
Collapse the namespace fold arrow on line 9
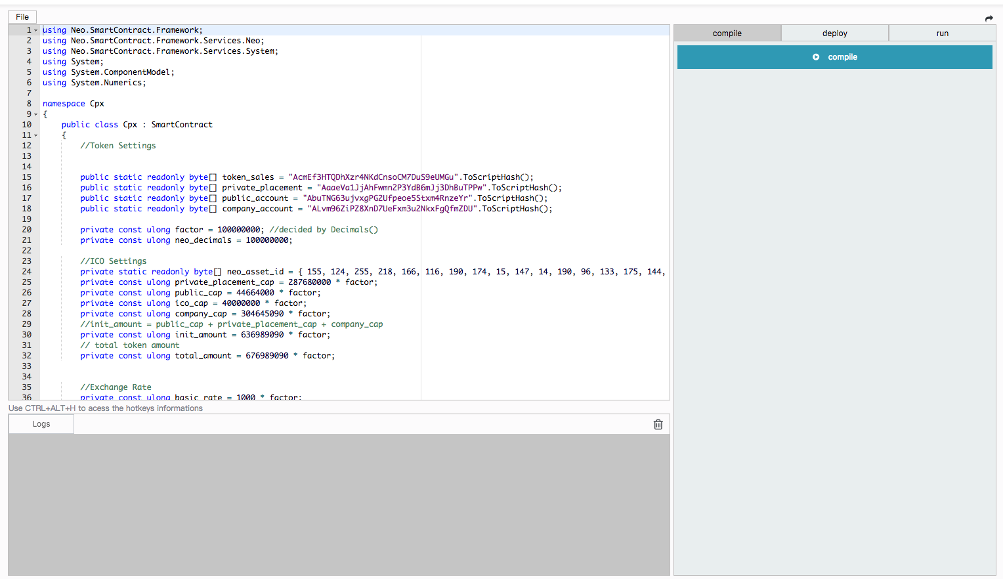pyautogui.click(x=36, y=115)
